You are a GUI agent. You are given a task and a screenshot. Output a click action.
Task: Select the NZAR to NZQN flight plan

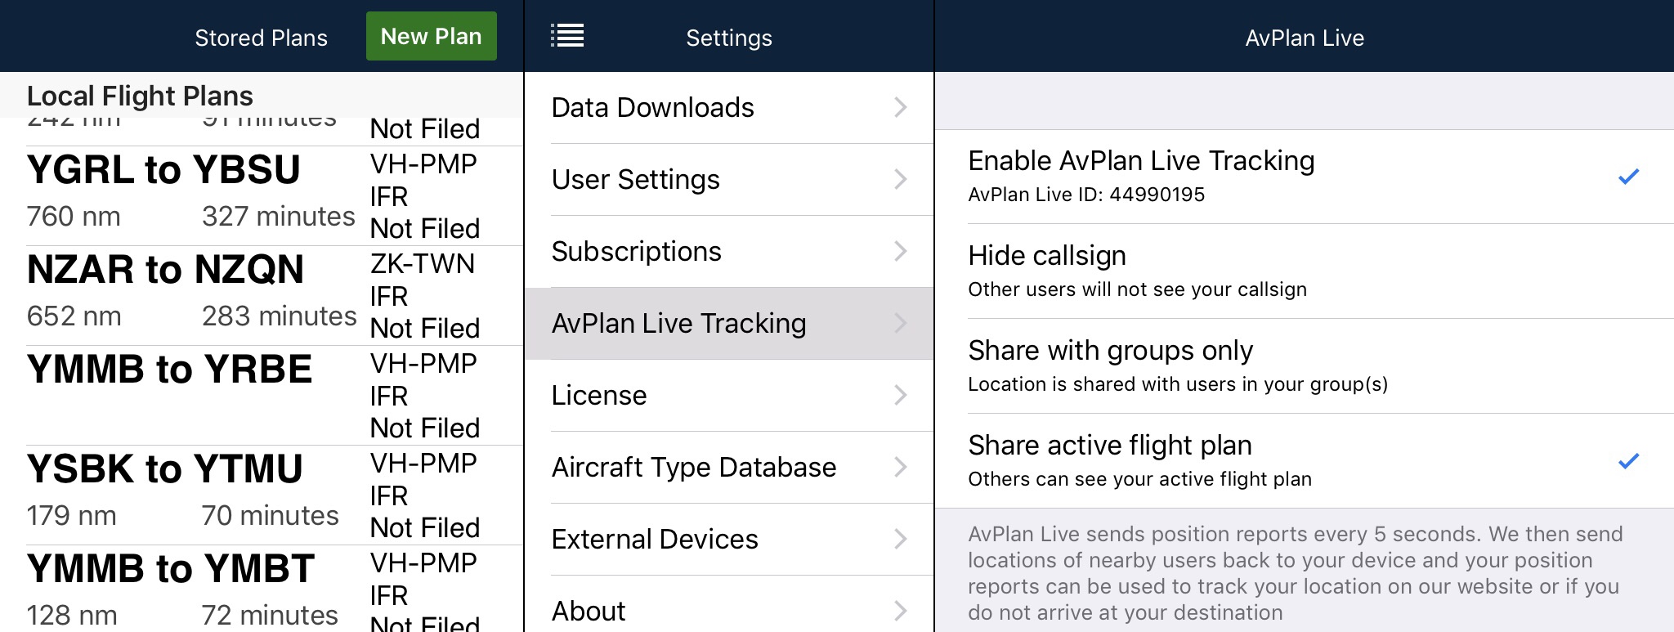coord(262,296)
